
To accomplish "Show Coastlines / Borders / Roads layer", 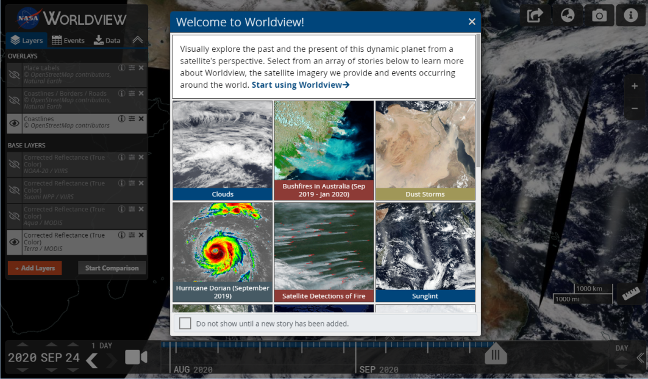I will (x=14, y=101).
